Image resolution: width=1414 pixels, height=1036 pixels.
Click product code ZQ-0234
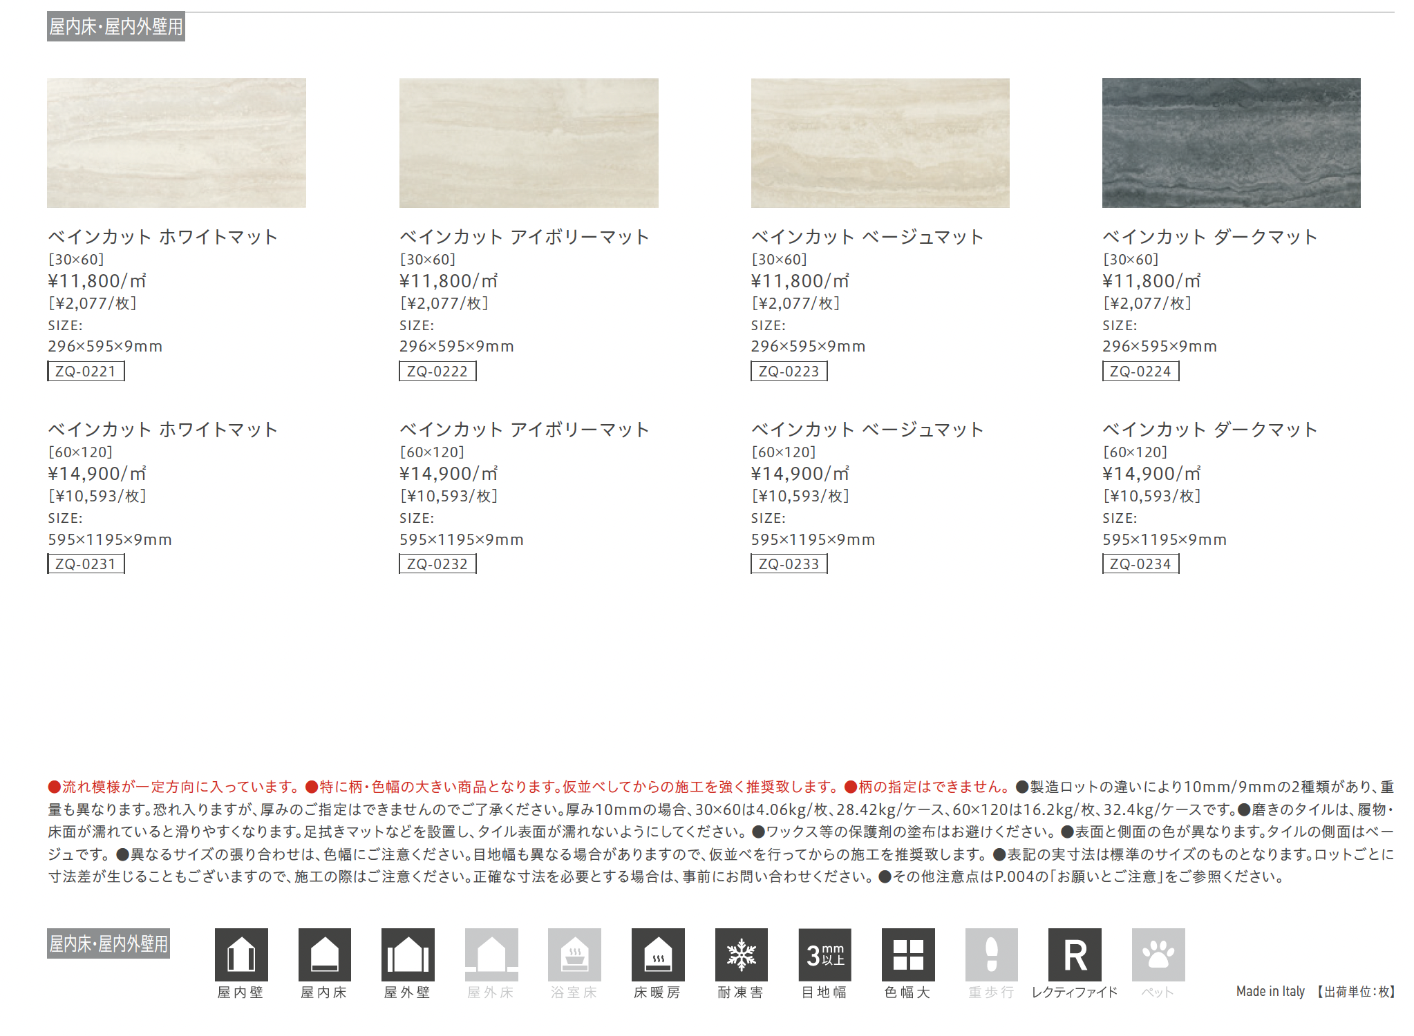(1140, 564)
